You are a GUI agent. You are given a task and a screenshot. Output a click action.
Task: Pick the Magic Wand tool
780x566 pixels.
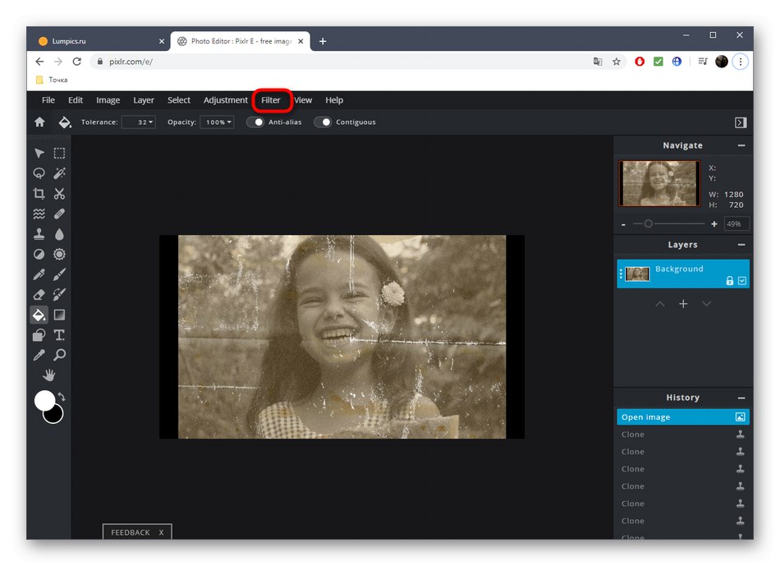[60, 173]
